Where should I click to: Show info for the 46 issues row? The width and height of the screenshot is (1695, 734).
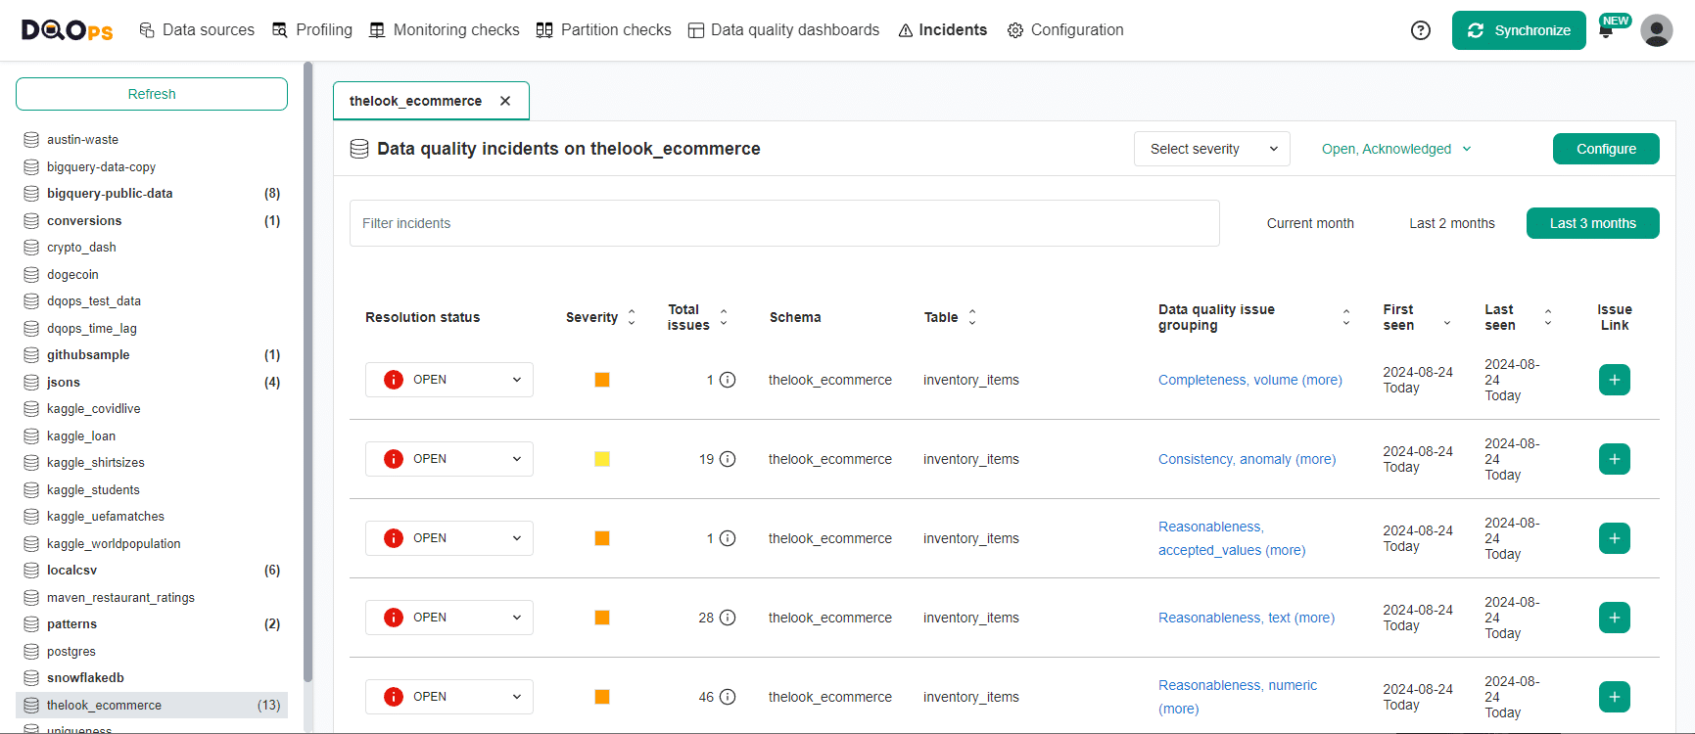coord(728,697)
